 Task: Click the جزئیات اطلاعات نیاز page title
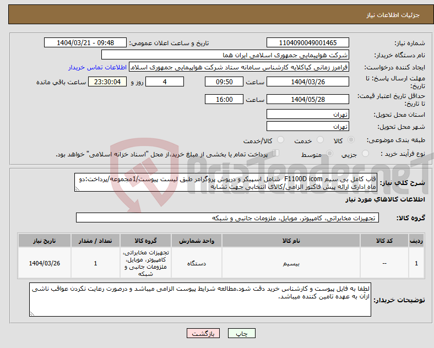point(393,15)
